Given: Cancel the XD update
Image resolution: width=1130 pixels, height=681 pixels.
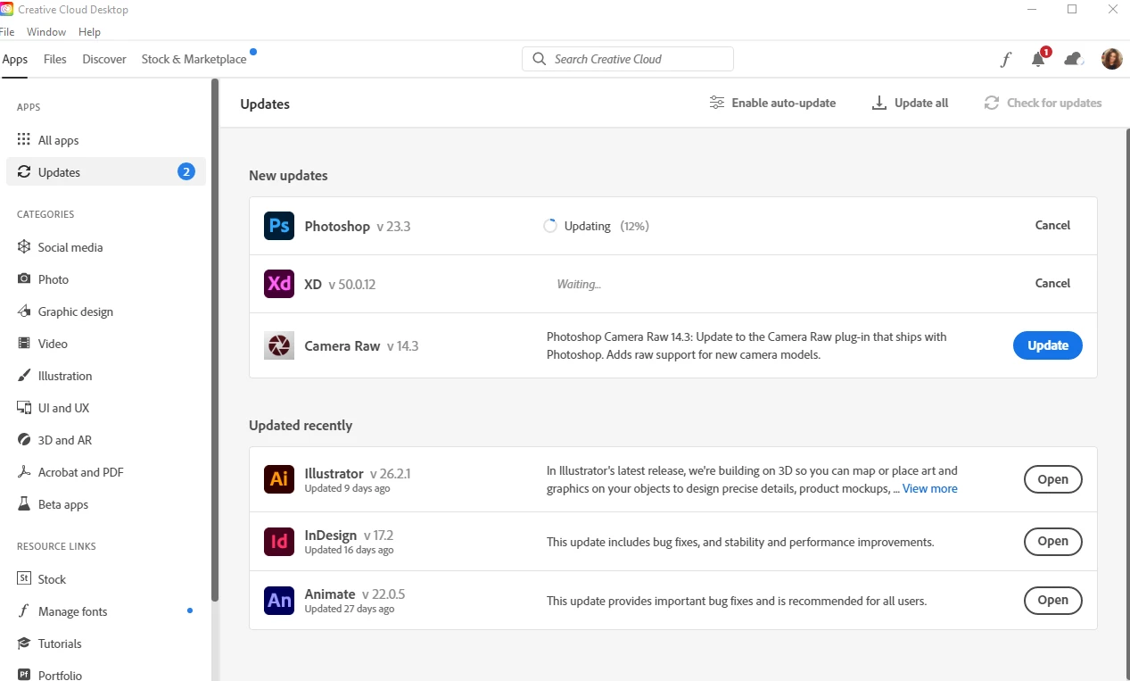Looking at the screenshot, I should pyautogui.click(x=1052, y=283).
